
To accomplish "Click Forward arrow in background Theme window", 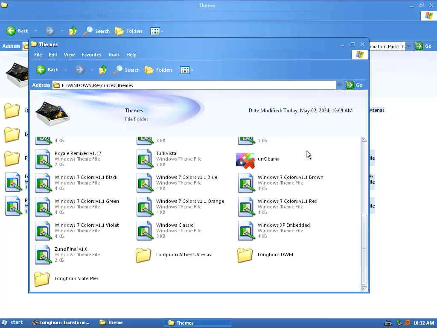I will tap(50, 31).
